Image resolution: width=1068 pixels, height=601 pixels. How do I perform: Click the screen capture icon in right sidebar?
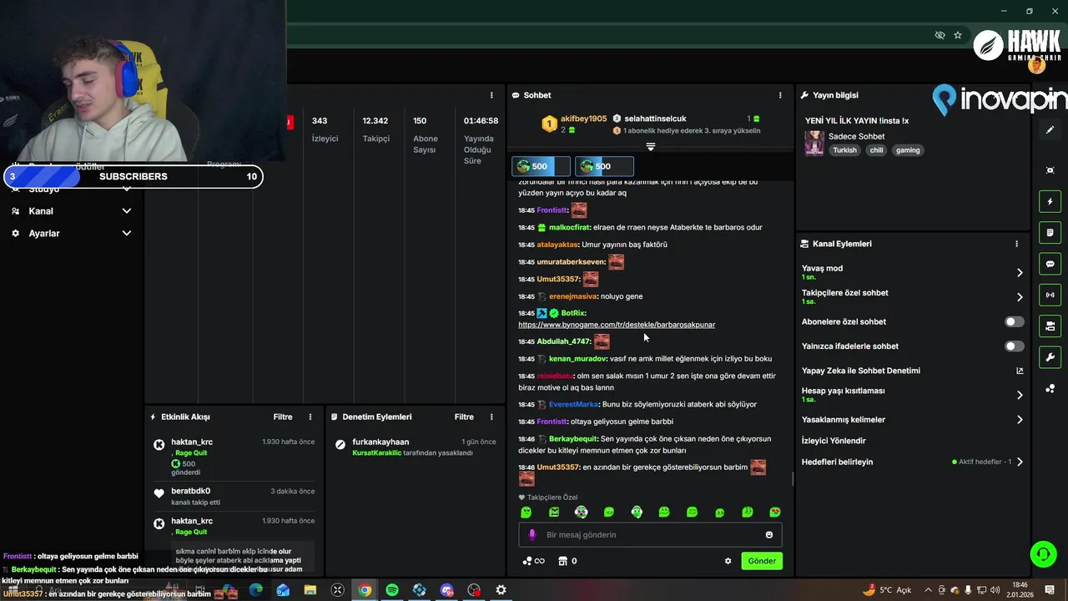[1050, 170]
